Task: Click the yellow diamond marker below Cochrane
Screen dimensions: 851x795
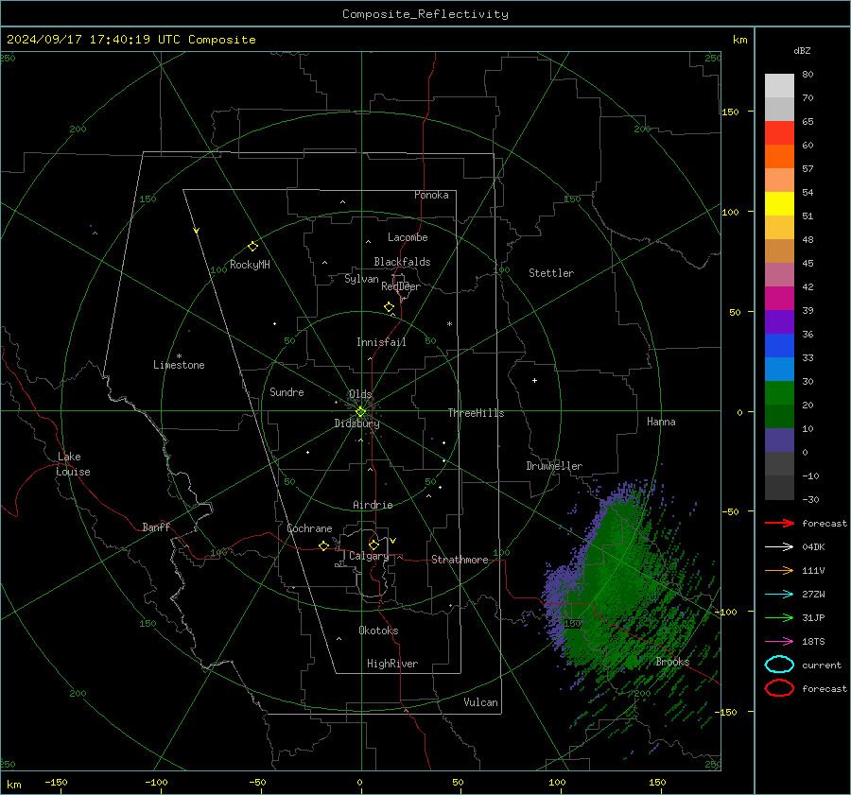Action: click(x=323, y=545)
